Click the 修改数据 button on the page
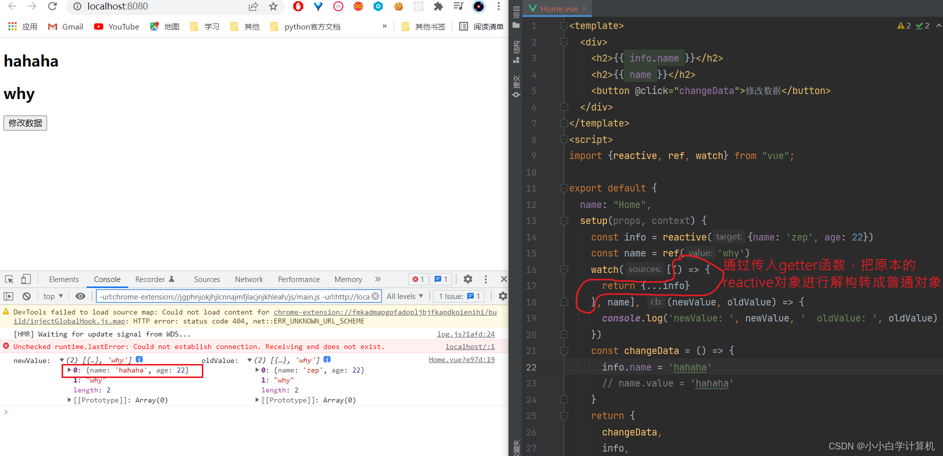The width and height of the screenshot is (943, 456). pyautogui.click(x=25, y=123)
